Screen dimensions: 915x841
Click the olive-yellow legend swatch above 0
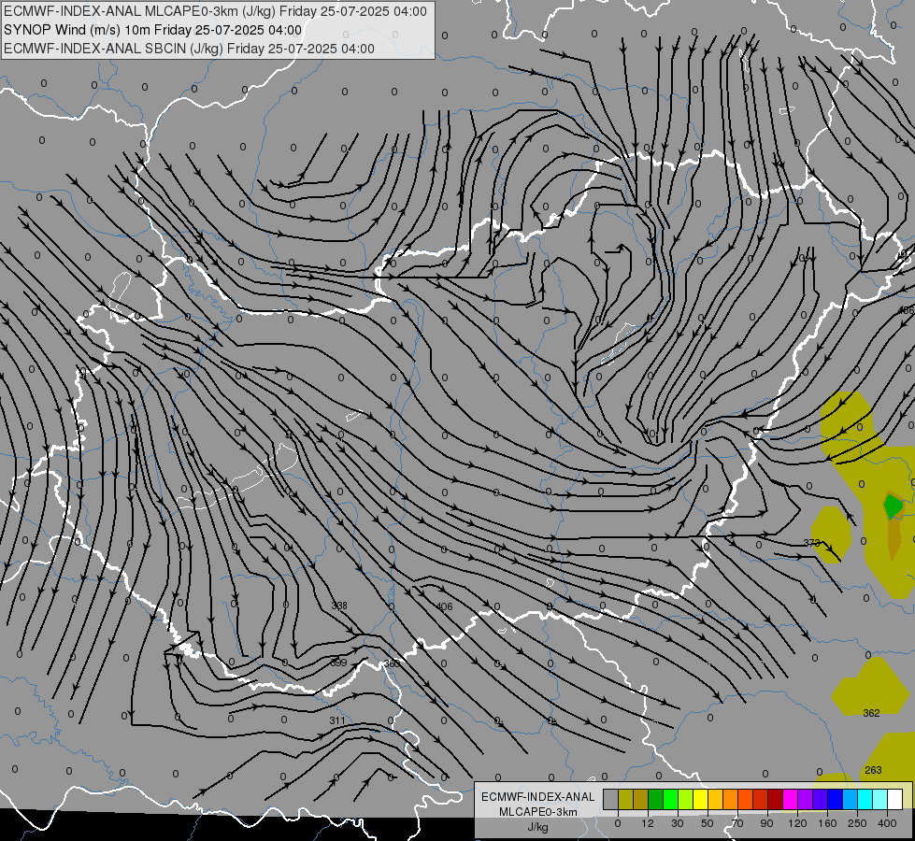point(626,800)
